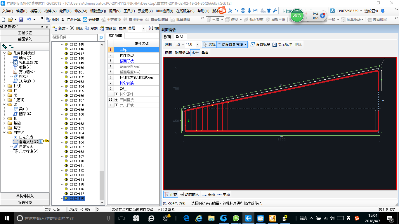
Task: Open the 绘图 drawing tool
Action: click(x=52, y=20)
